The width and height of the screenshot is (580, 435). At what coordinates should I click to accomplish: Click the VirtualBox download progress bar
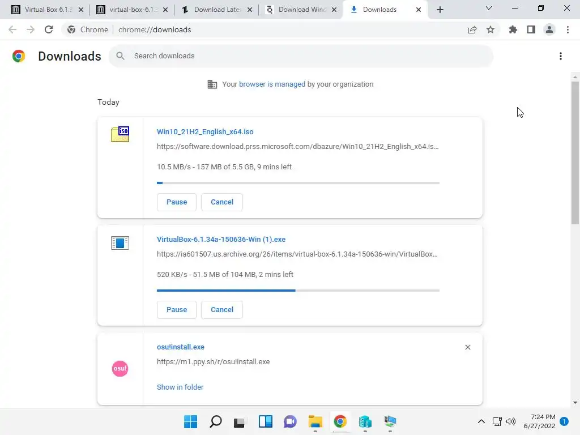pyautogui.click(x=298, y=291)
